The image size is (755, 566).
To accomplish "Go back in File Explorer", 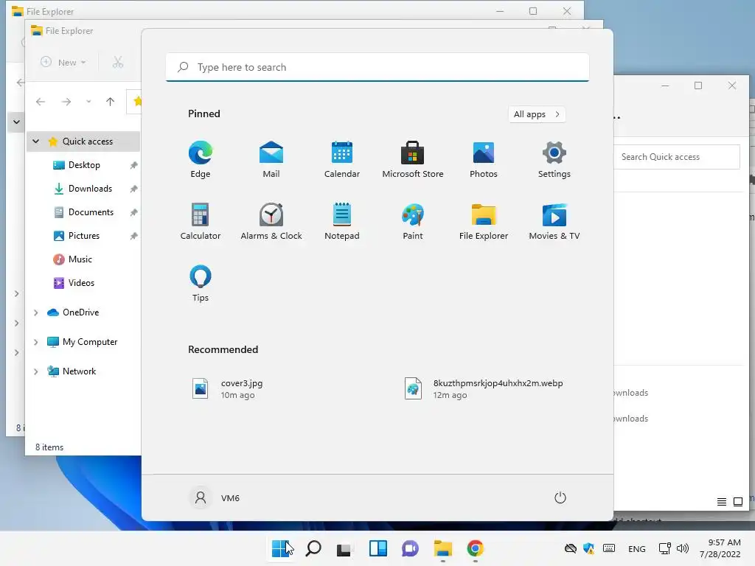I will point(41,102).
